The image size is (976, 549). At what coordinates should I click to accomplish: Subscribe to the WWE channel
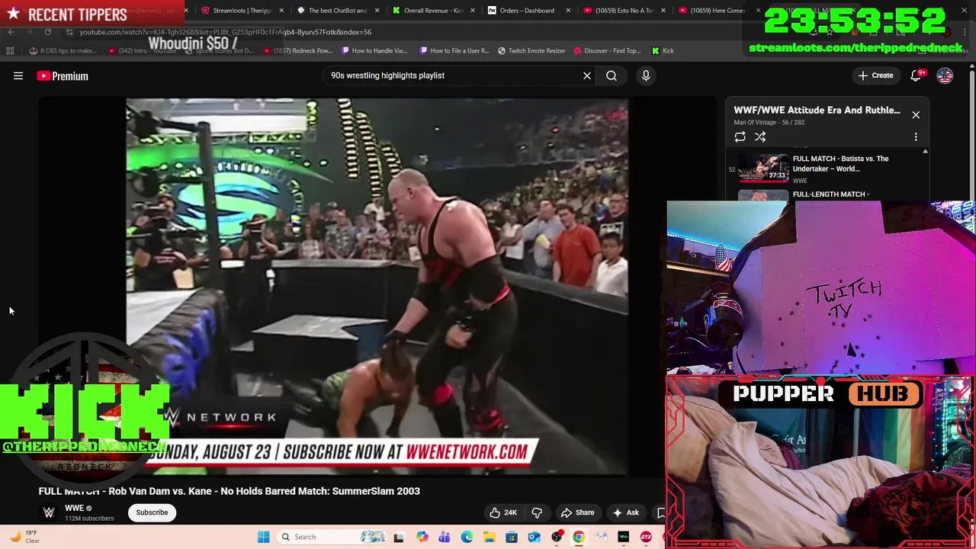pos(152,512)
